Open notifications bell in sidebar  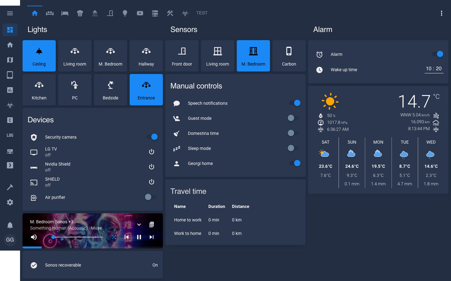(x=10, y=225)
